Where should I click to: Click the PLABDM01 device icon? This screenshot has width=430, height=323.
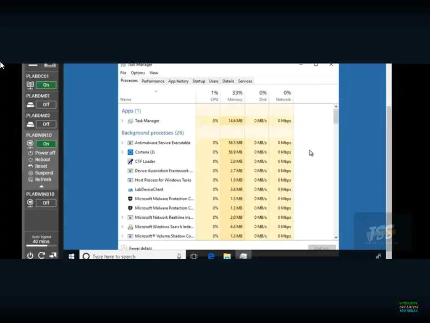coord(30,105)
